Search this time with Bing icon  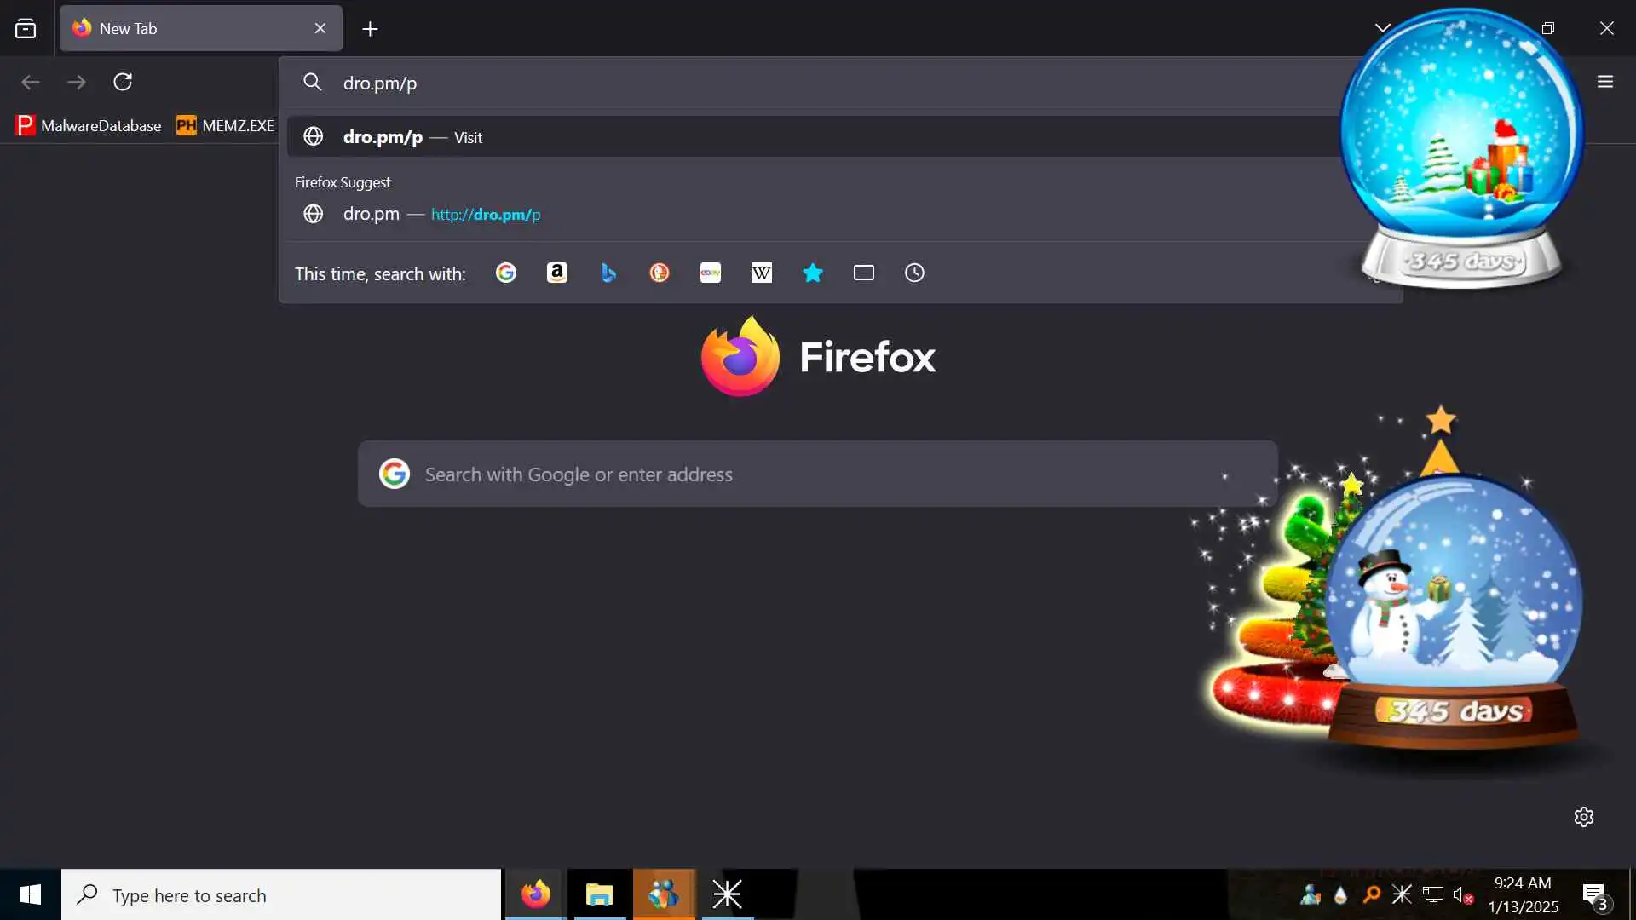point(608,273)
